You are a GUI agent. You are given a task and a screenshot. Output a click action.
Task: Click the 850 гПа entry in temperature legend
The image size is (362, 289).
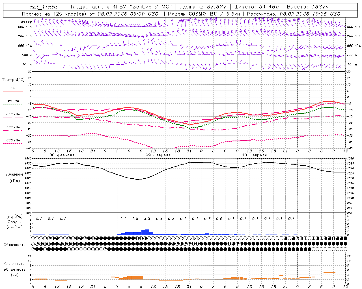[x=13, y=114]
